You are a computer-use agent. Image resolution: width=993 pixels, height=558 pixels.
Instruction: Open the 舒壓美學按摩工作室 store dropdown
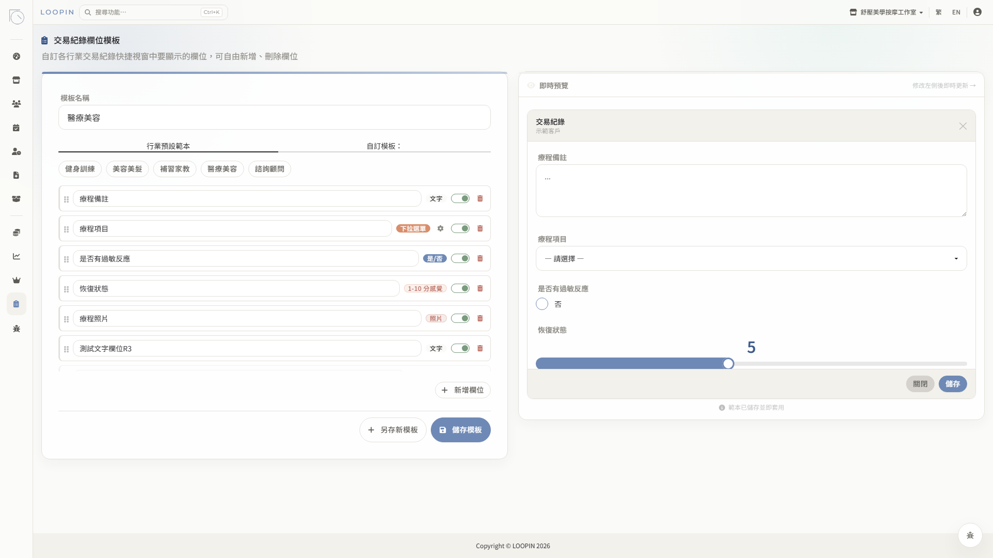tap(886, 12)
